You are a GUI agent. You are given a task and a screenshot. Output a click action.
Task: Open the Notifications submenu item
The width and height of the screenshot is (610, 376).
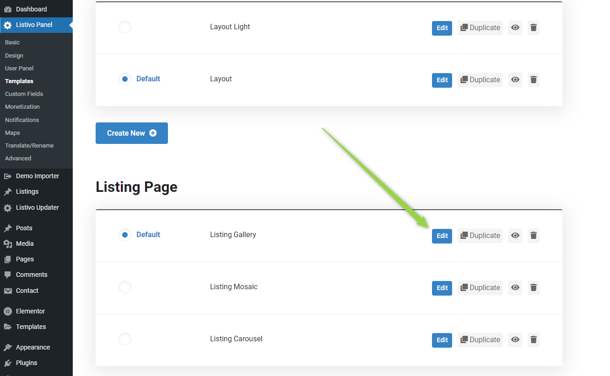click(x=22, y=120)
